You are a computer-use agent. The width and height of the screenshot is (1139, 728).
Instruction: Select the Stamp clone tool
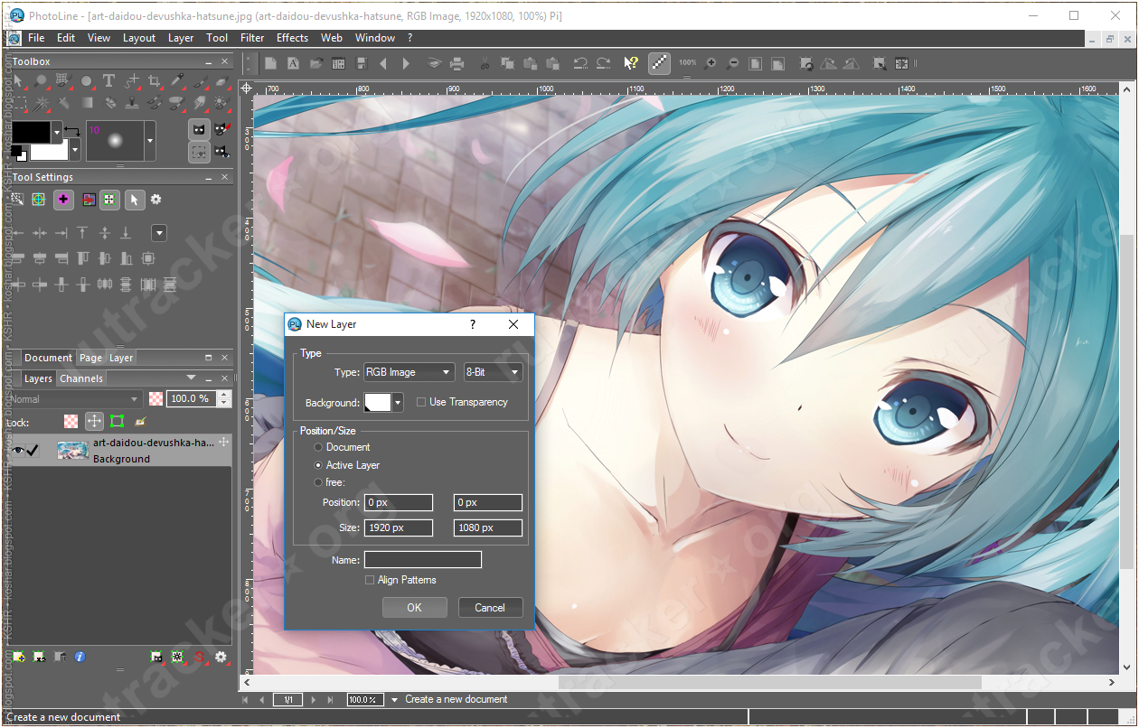132,103
